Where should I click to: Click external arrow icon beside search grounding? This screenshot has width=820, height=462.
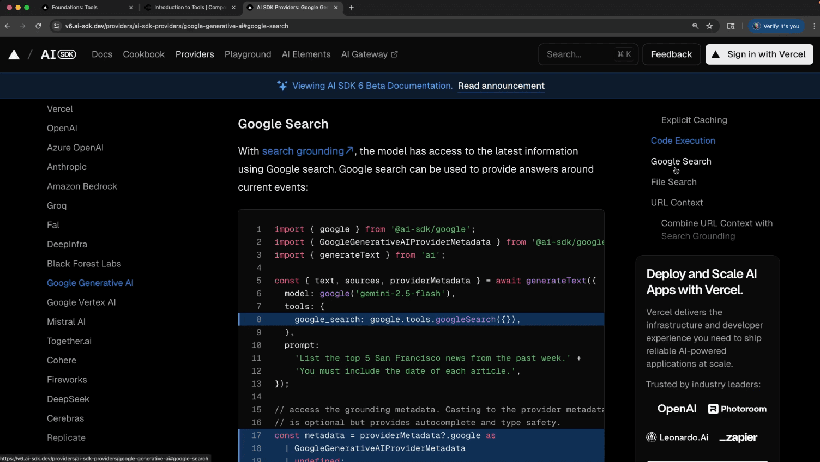tap(350, 150)
